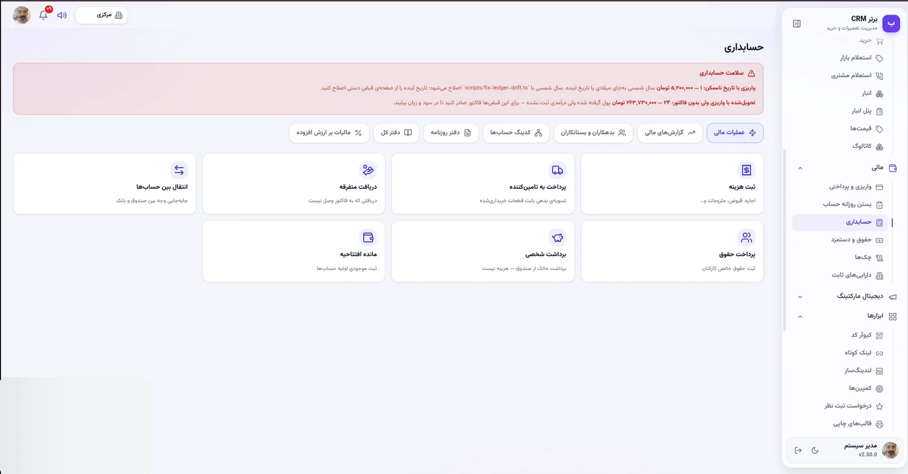Click the مالی wallet icon
The image size is (908, 474).
893,168
